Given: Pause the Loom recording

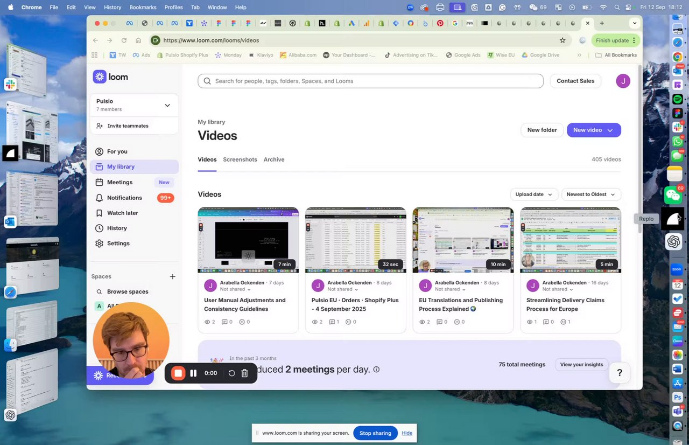Looking at the screenshot, I should coord(193,373).
